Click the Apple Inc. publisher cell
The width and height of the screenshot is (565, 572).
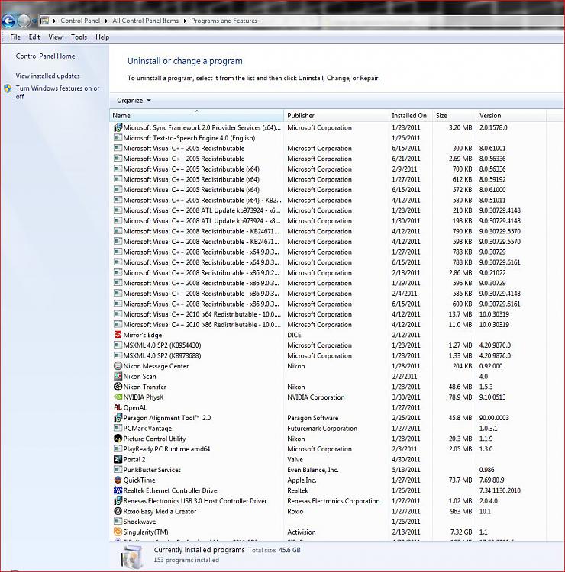click(302, 480)
